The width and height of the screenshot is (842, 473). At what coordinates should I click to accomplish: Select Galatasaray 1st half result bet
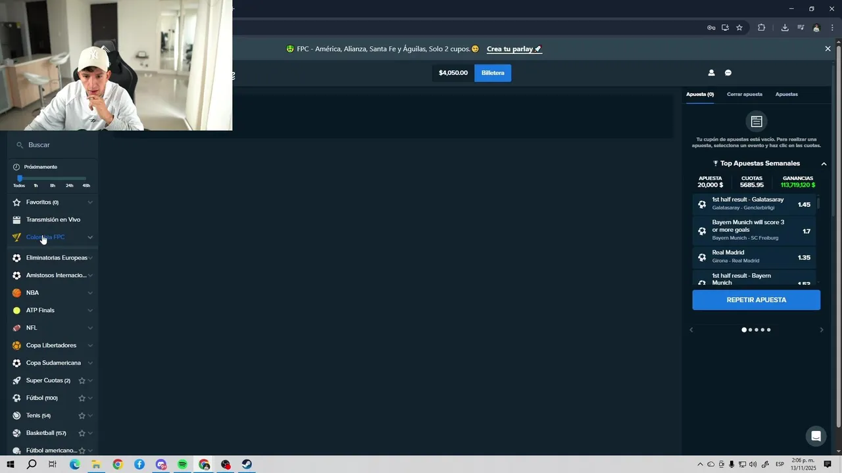click(x=755, y=204)
